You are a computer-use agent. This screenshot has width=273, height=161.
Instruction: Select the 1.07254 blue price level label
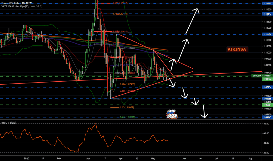[267, 87]
